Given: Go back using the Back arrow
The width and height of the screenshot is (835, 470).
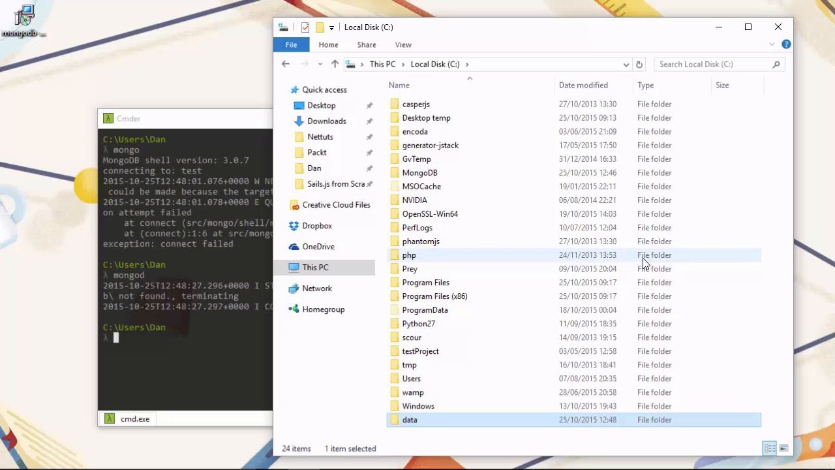Looking at the screenshot, I should pos(285,64).
